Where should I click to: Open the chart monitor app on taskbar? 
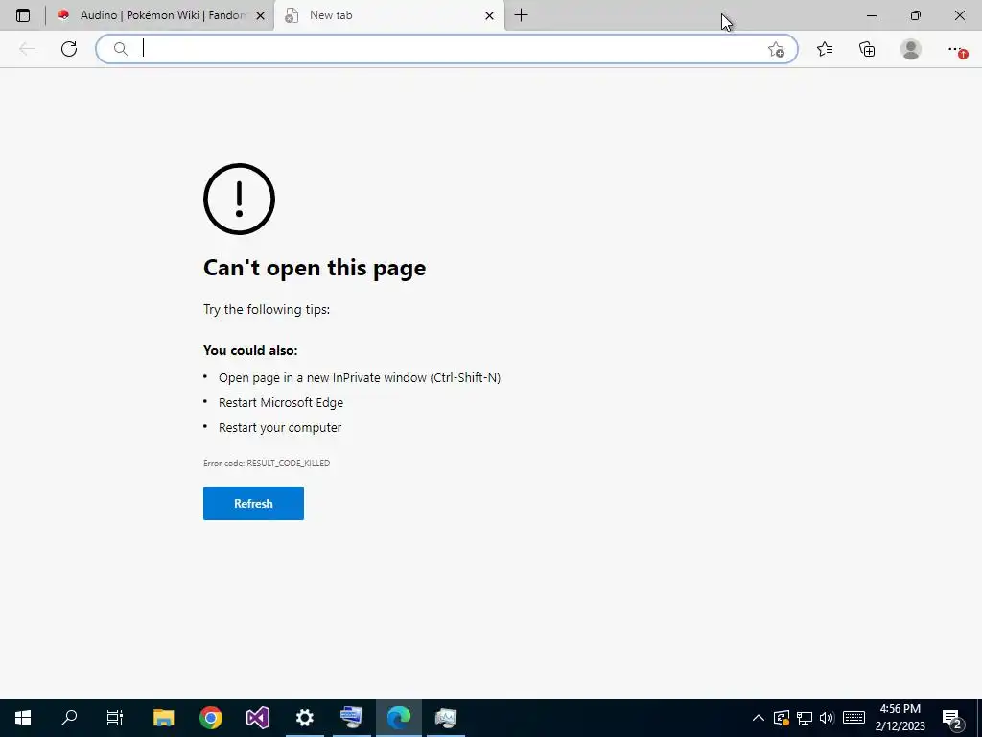point(445,718)
